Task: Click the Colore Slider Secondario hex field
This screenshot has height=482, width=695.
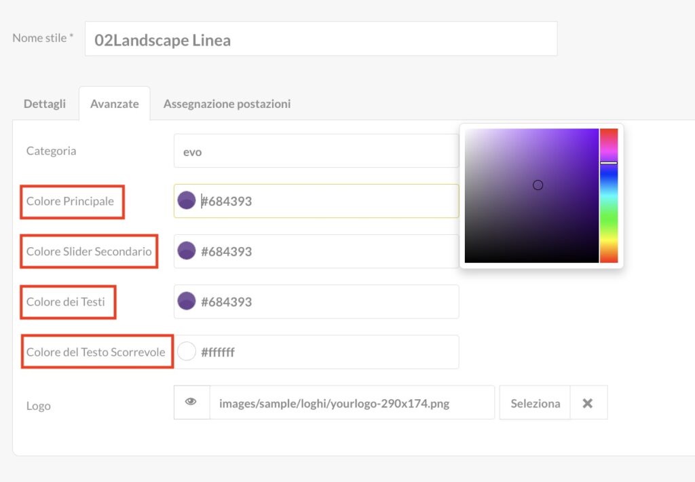Action: click(x=316, y=251)
